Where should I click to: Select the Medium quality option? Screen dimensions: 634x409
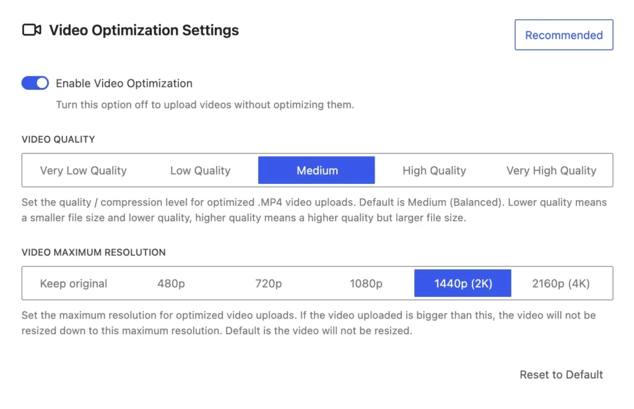point(316,170)
